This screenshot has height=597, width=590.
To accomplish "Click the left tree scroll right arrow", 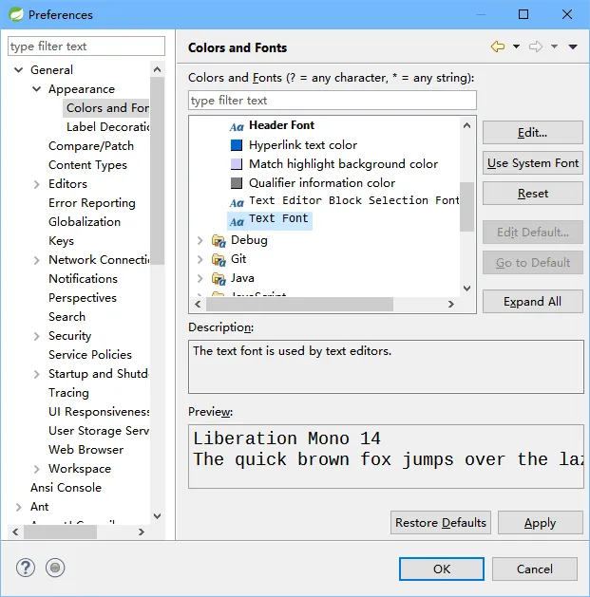I will tap(142, 532).
